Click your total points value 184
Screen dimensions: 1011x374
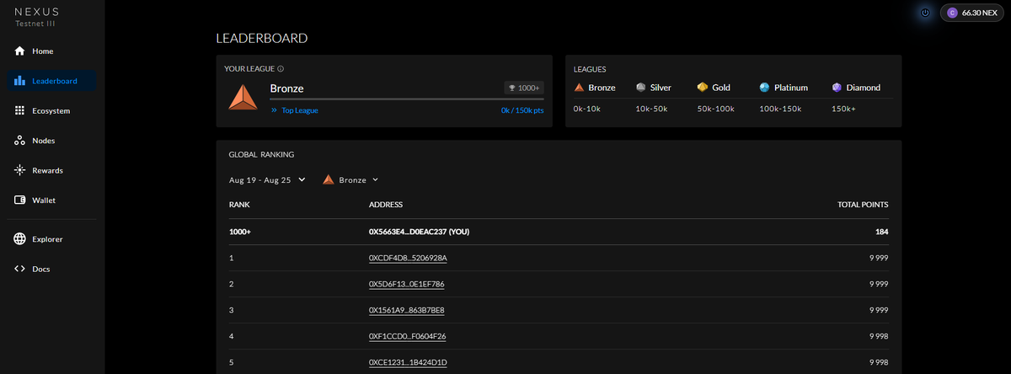(881, 231)
